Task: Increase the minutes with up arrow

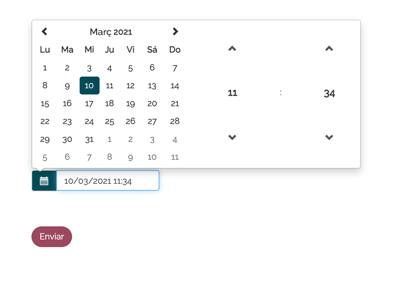Action: pos(329,49)
